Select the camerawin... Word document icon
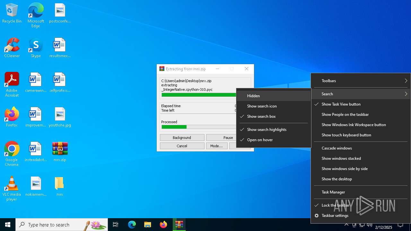 (36, 83)
